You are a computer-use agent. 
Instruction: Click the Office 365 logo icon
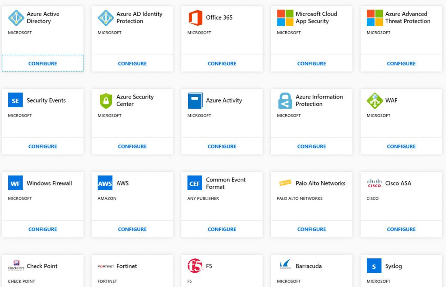point(196,17)
